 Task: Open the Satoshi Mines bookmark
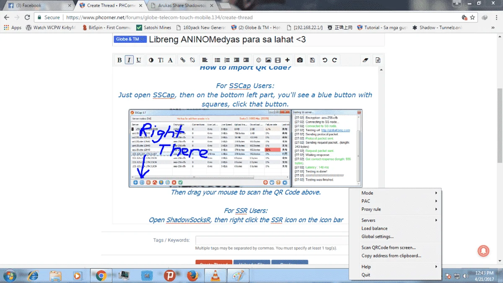pos(154,28)
